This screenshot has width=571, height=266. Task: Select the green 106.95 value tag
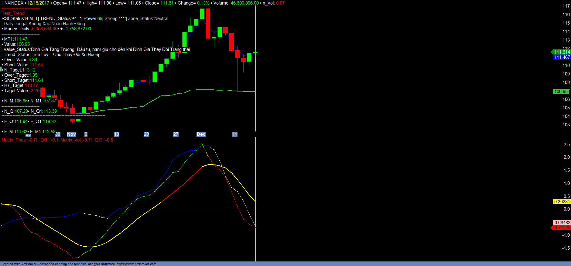tap(561, 91)
